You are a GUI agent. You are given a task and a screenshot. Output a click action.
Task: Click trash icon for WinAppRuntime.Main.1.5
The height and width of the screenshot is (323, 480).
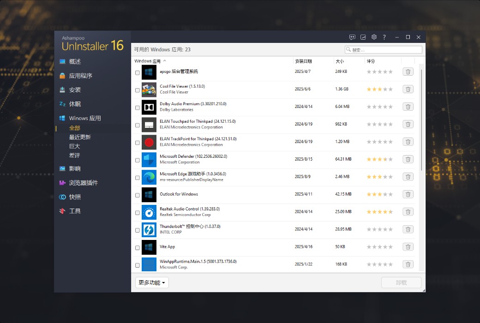click(408, 264)
